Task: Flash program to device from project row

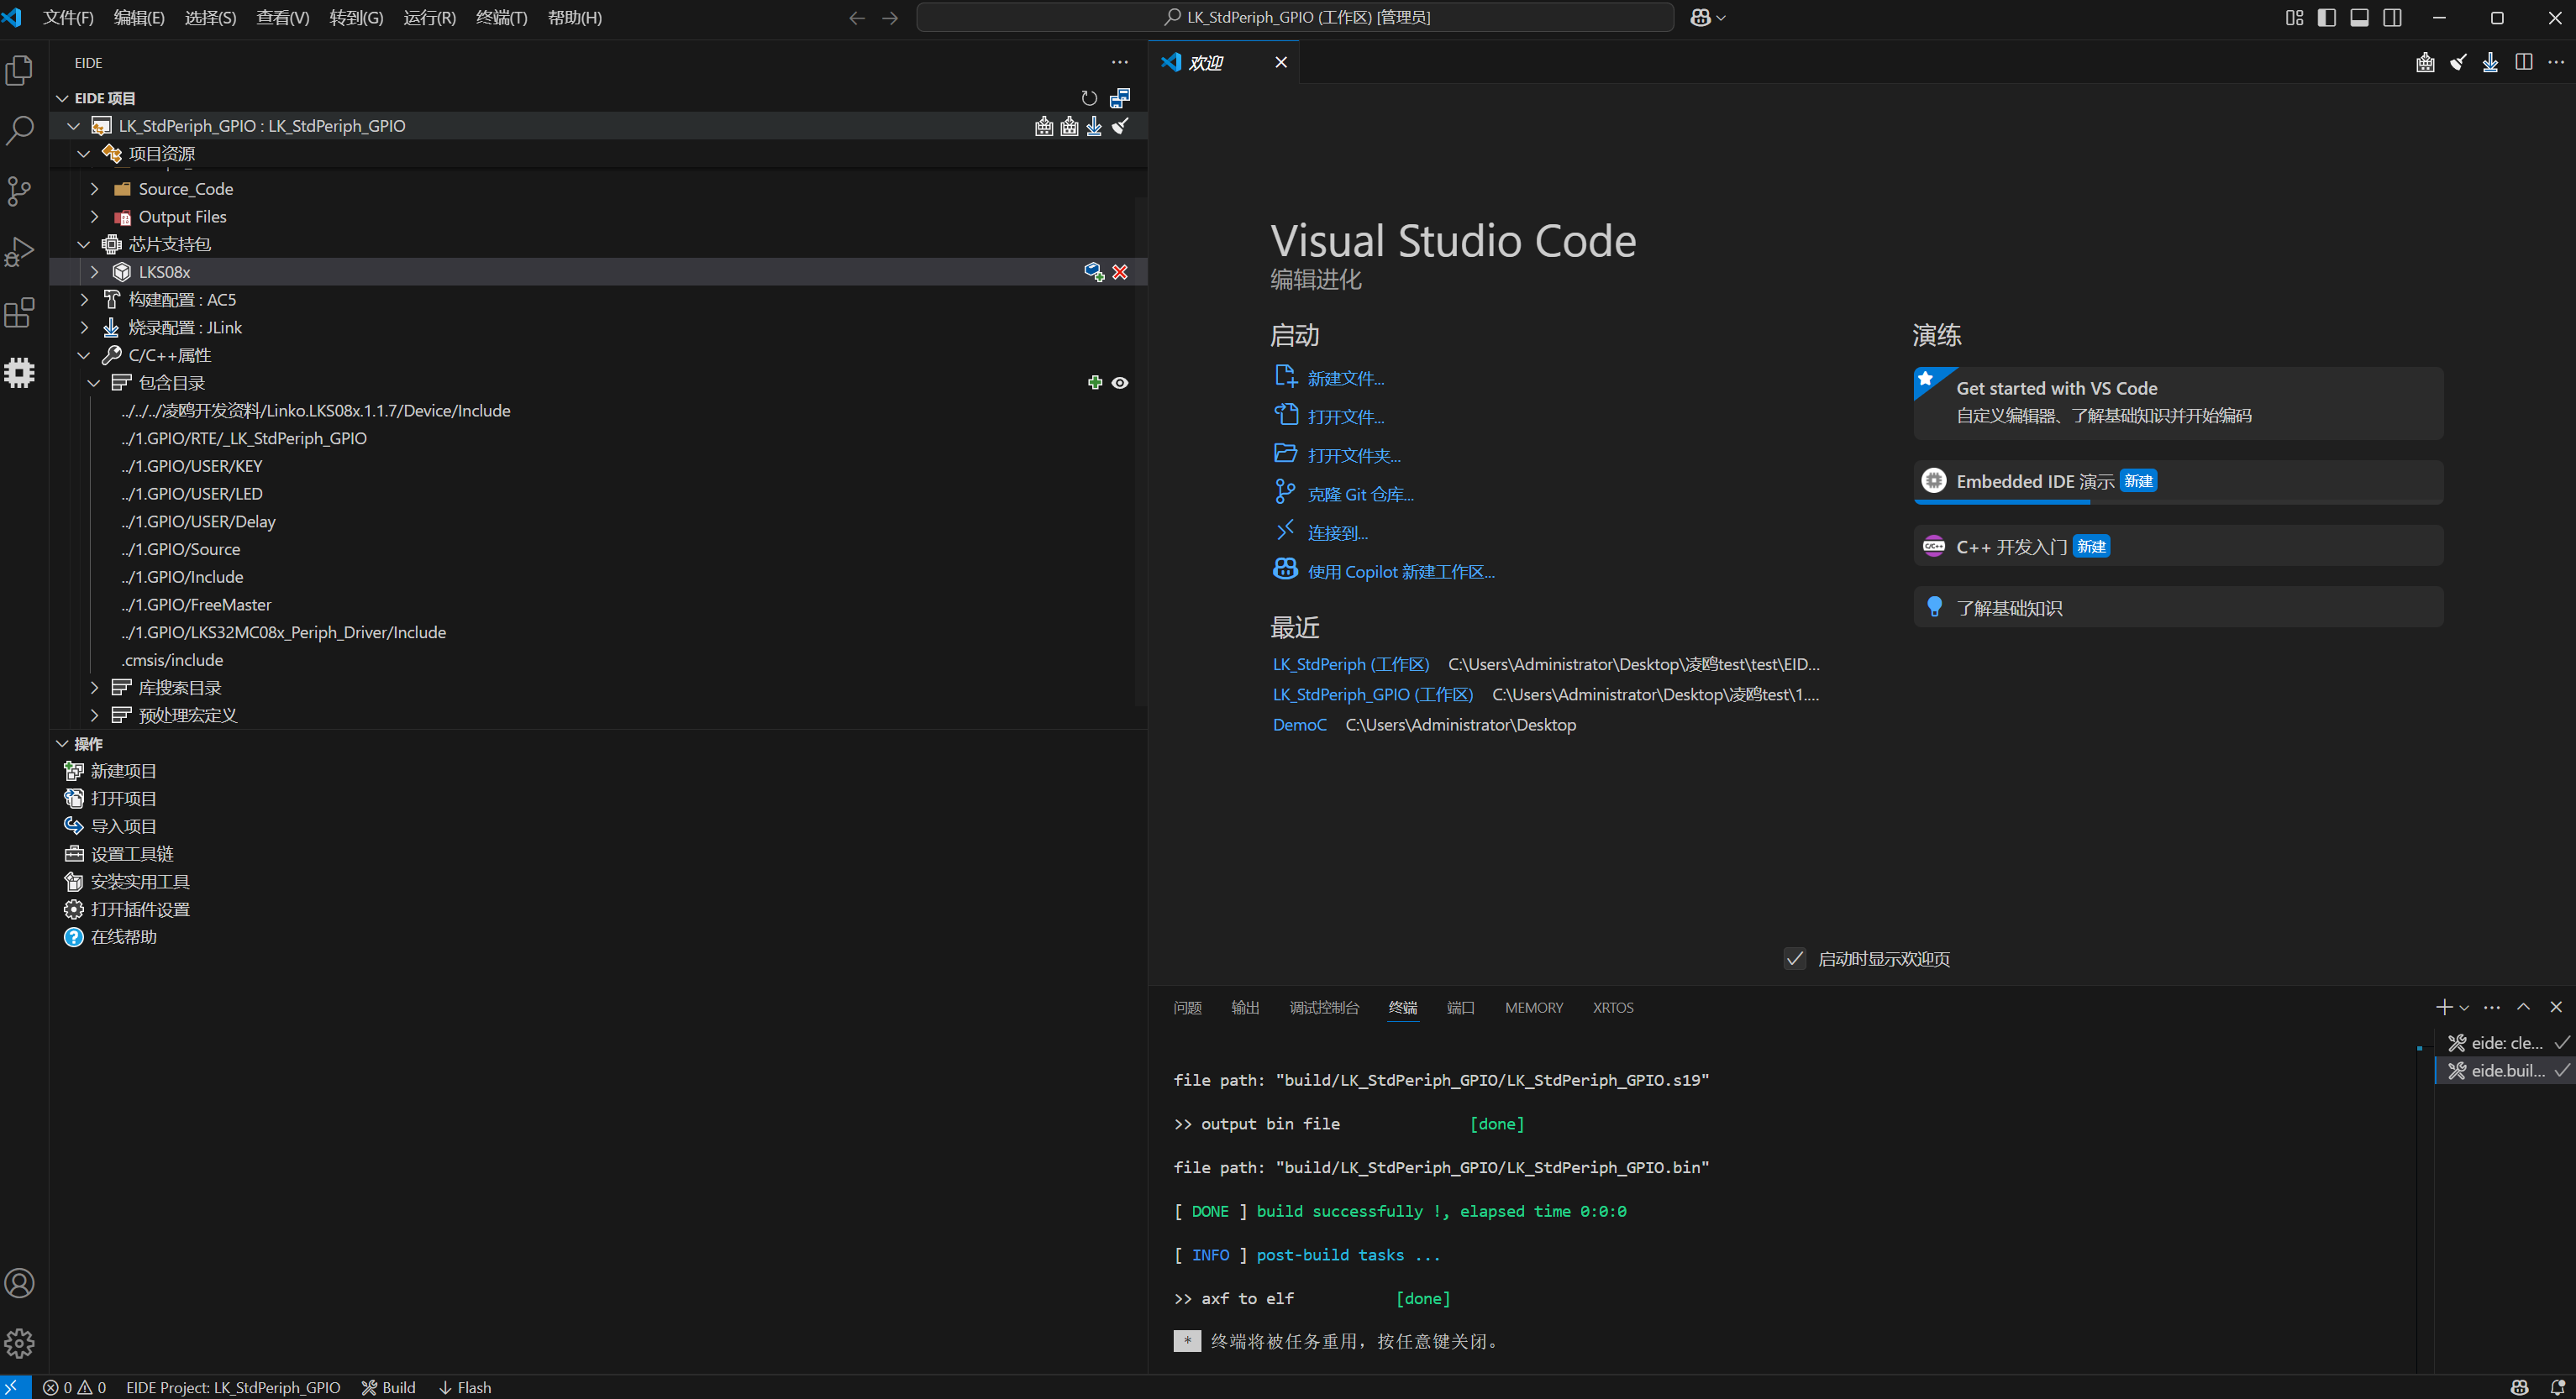Action: [1094, 126]
